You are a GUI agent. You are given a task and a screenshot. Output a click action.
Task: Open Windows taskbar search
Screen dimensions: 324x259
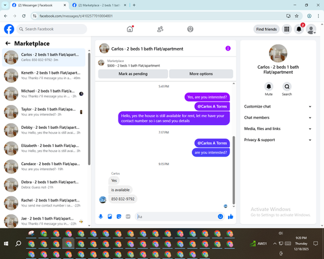[18, 243]
